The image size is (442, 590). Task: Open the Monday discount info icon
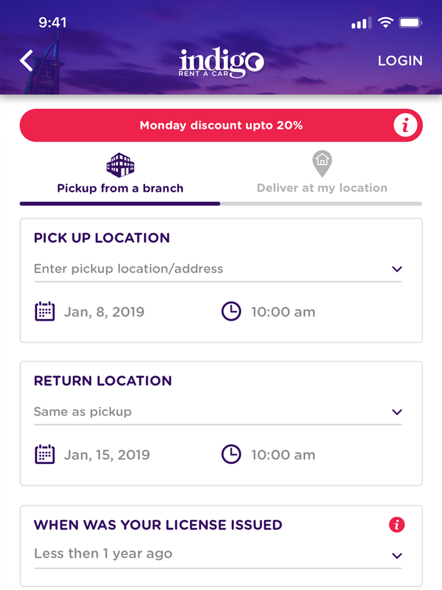[405, 125]
